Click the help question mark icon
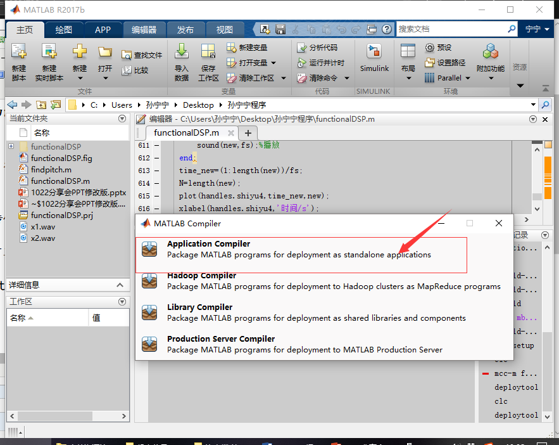Screen dimensions: 559x445 [386, 29]
